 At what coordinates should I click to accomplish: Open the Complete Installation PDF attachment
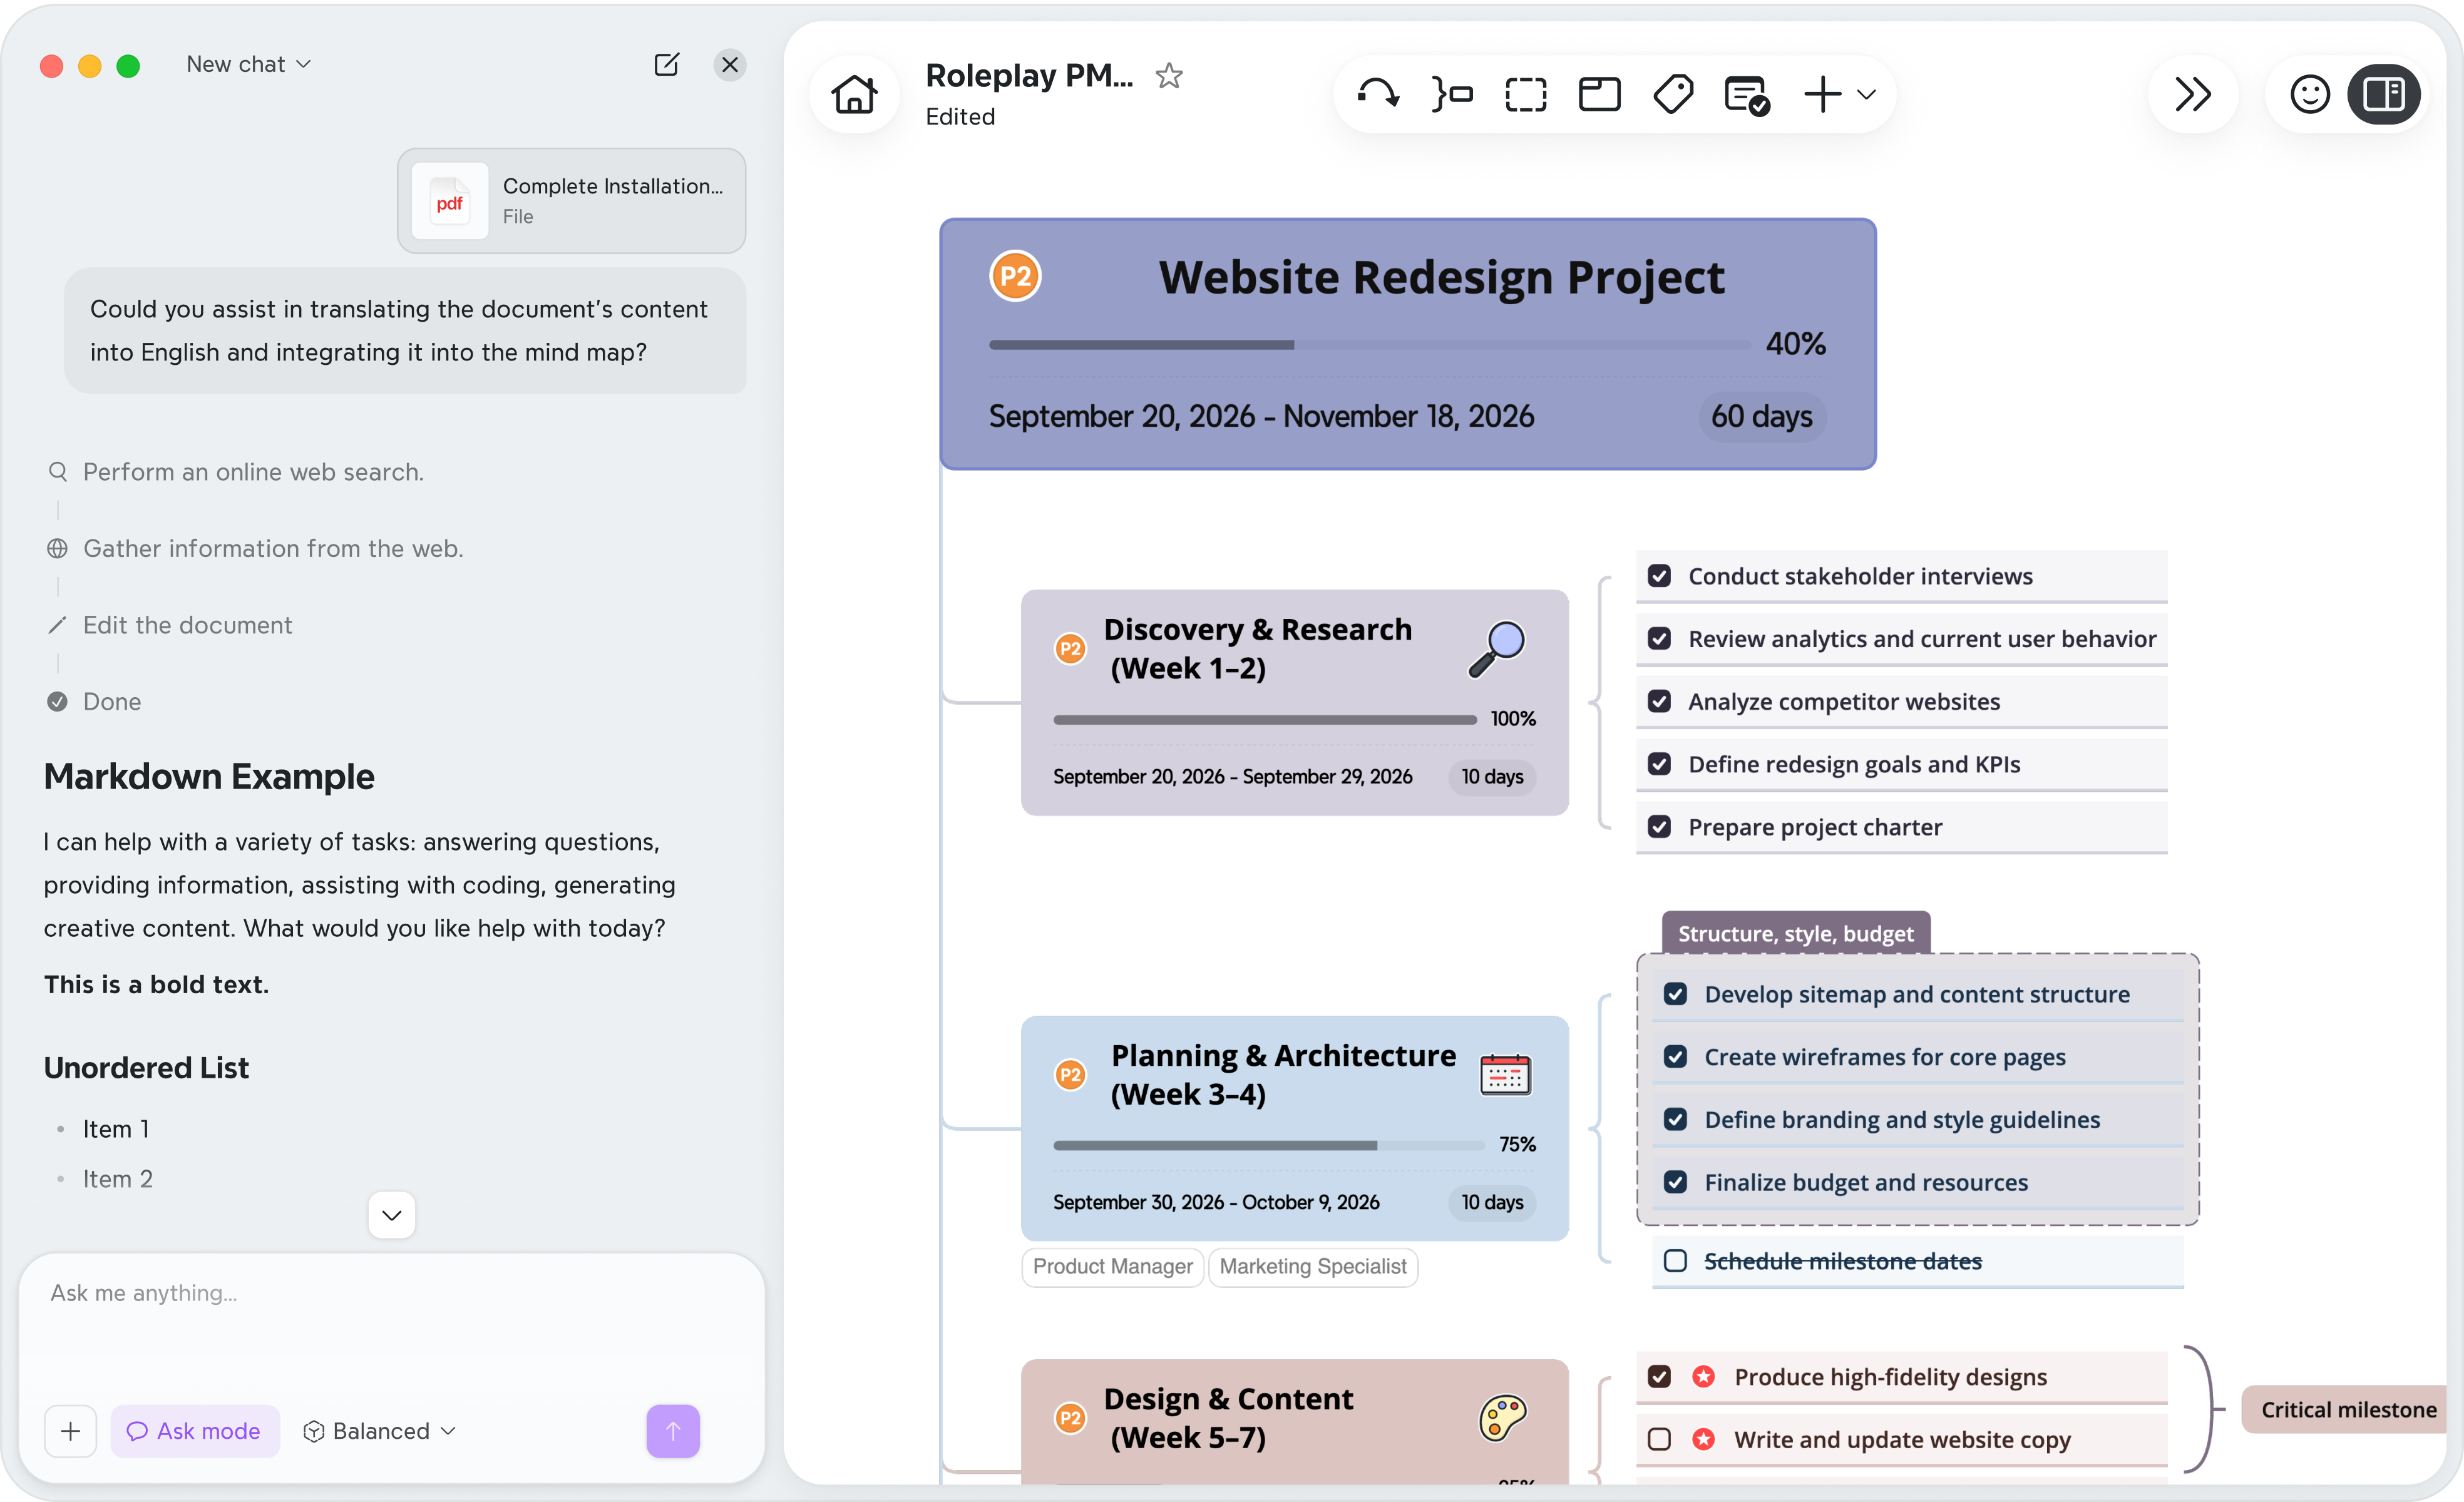pyautogui.click(x=571, y=200)
